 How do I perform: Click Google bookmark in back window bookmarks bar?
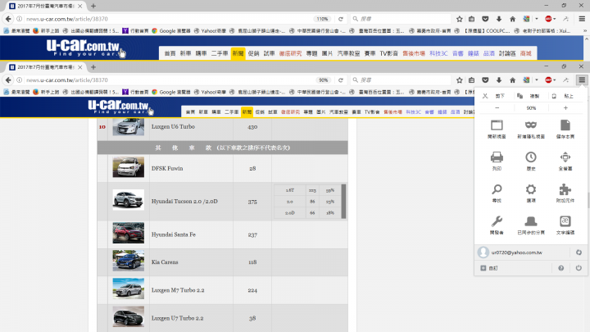pyautogui.click(x=171, y=31)
